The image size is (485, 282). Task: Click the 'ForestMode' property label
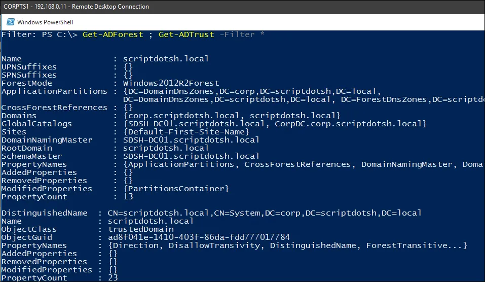(26, 83)
